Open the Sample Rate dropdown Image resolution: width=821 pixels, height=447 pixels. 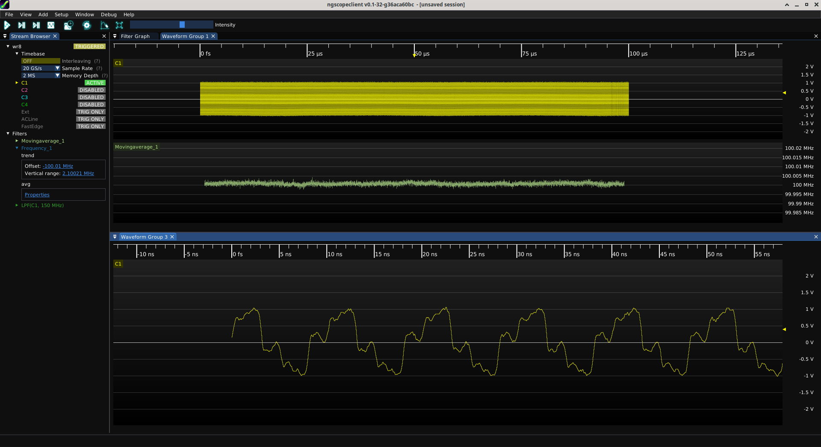57,68
